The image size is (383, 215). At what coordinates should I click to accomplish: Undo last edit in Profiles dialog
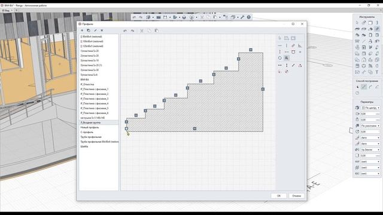click(125, 30)
